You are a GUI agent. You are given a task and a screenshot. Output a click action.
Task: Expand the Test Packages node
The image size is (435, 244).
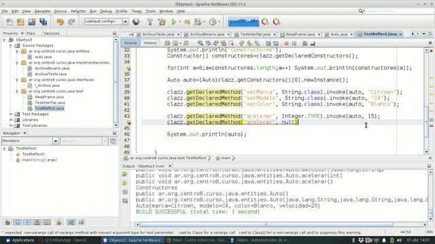point(11,114)
